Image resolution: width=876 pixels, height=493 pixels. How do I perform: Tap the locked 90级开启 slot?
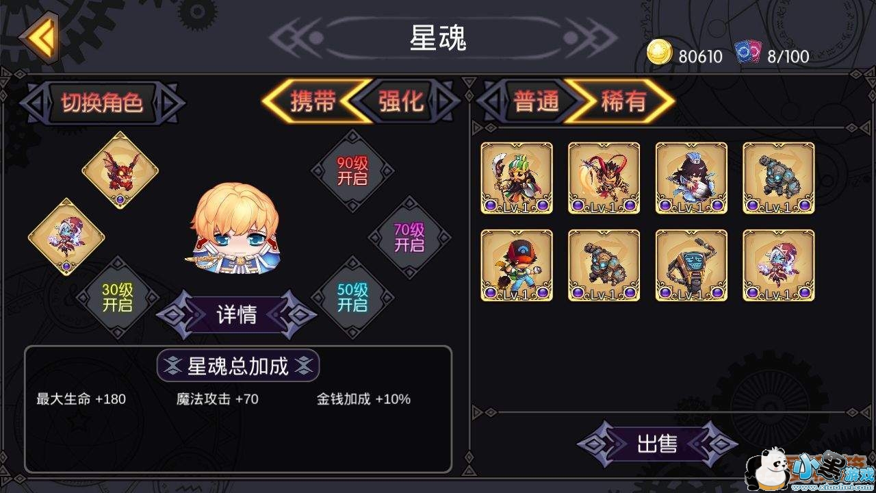coord(352,170)
